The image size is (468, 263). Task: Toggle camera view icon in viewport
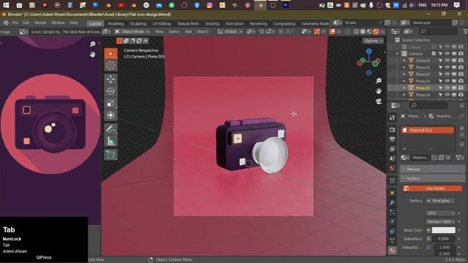(379, 102)
